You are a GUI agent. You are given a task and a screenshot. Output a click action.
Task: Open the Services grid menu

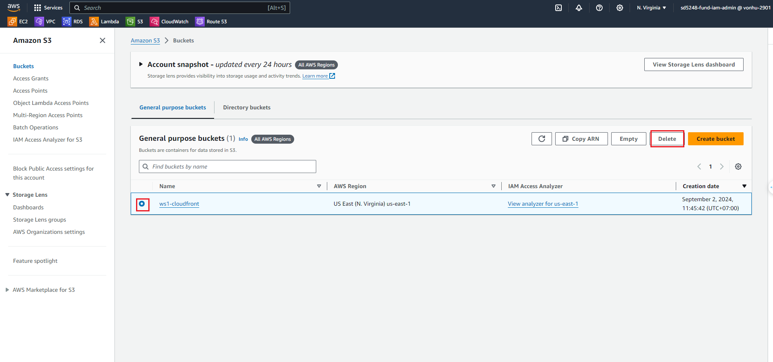[x=48, y=8]
